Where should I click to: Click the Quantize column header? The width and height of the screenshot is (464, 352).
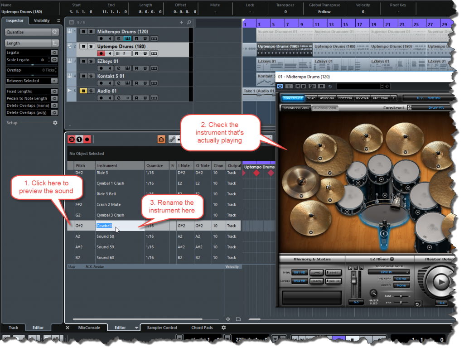click(x=156, y=166)
